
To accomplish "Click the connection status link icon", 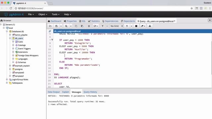I will click(x=50, y=31).
